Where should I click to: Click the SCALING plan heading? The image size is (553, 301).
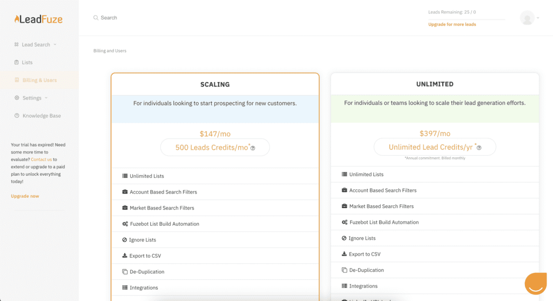[x=215, y=84]
